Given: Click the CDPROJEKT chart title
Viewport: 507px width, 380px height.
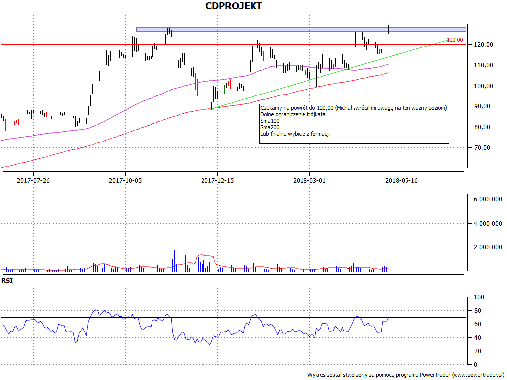Looking at the screenshot, I should (x=234, y=6).
